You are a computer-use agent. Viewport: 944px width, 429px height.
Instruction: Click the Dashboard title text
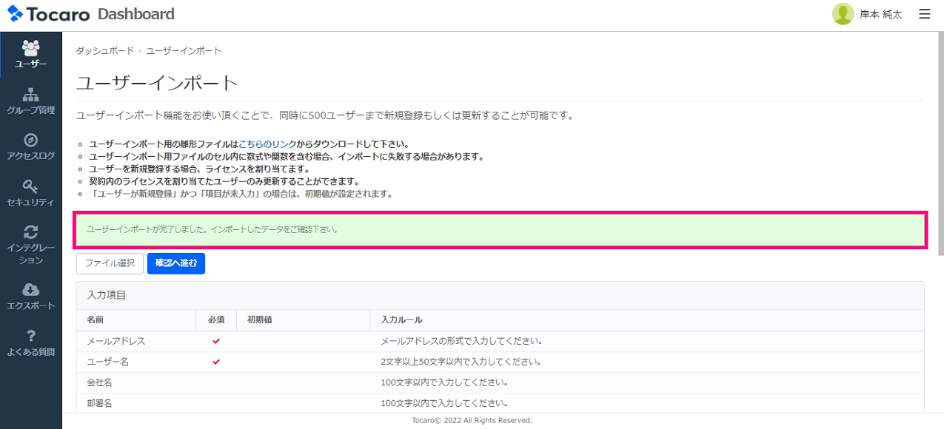coord(136,14)
